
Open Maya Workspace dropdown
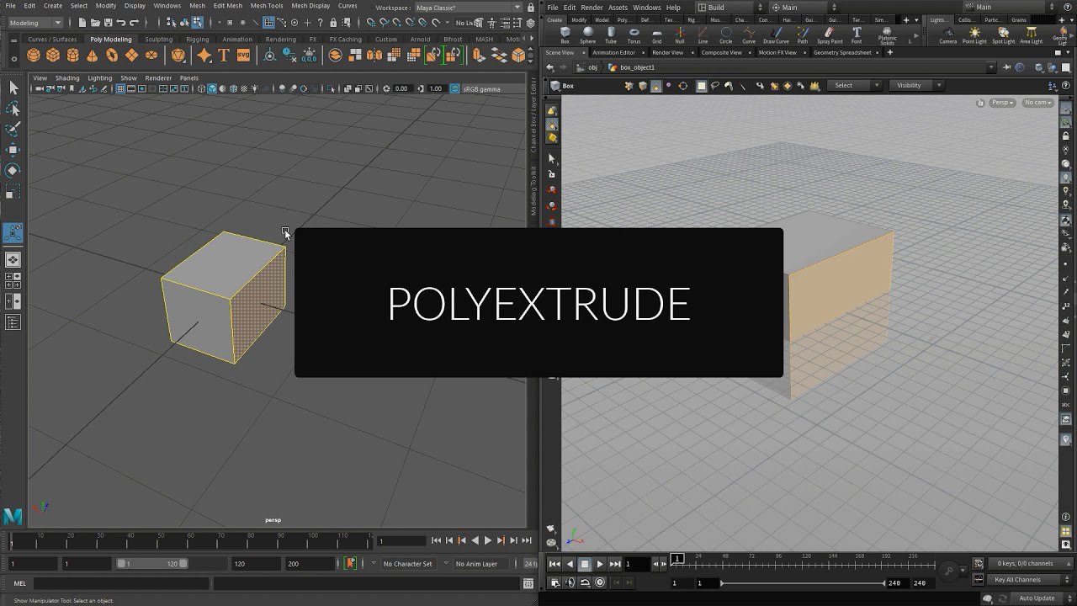click(469, 8)
